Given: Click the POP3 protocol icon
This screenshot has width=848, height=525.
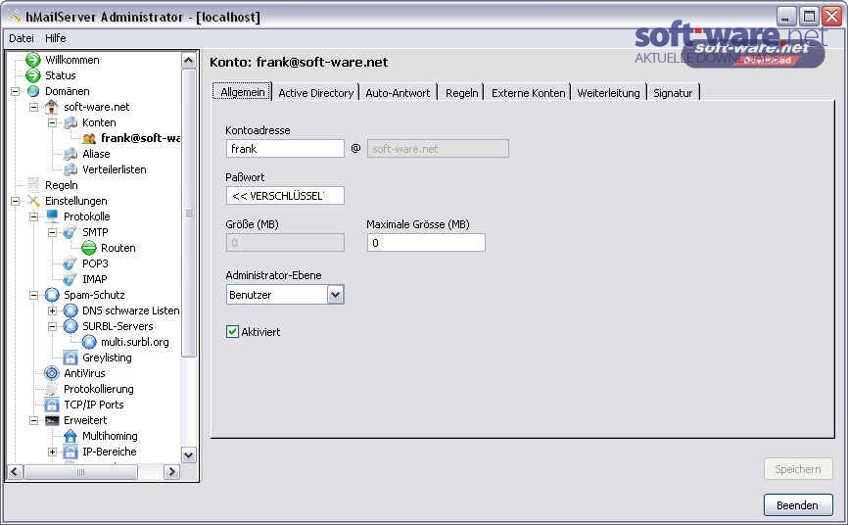Looking at the screenshot, I should click(71, 263).
